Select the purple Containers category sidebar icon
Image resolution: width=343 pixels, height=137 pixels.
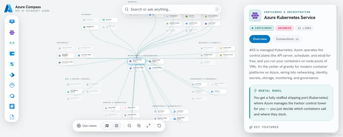pos(12,32)
